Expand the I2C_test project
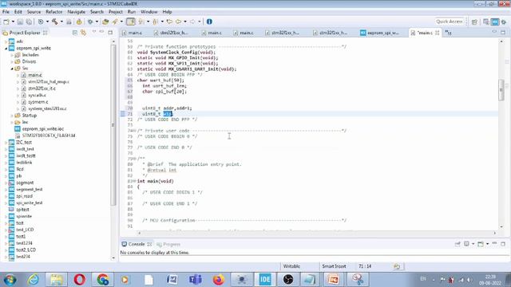The height and width of the screenshot is (287, 511). (6, 143)
